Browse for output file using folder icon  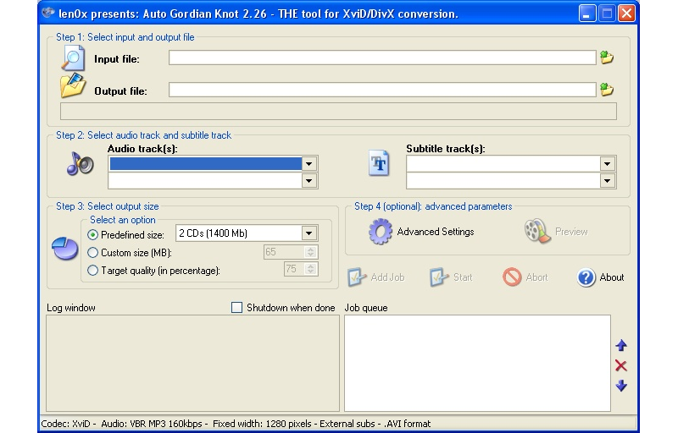[607, 90]
